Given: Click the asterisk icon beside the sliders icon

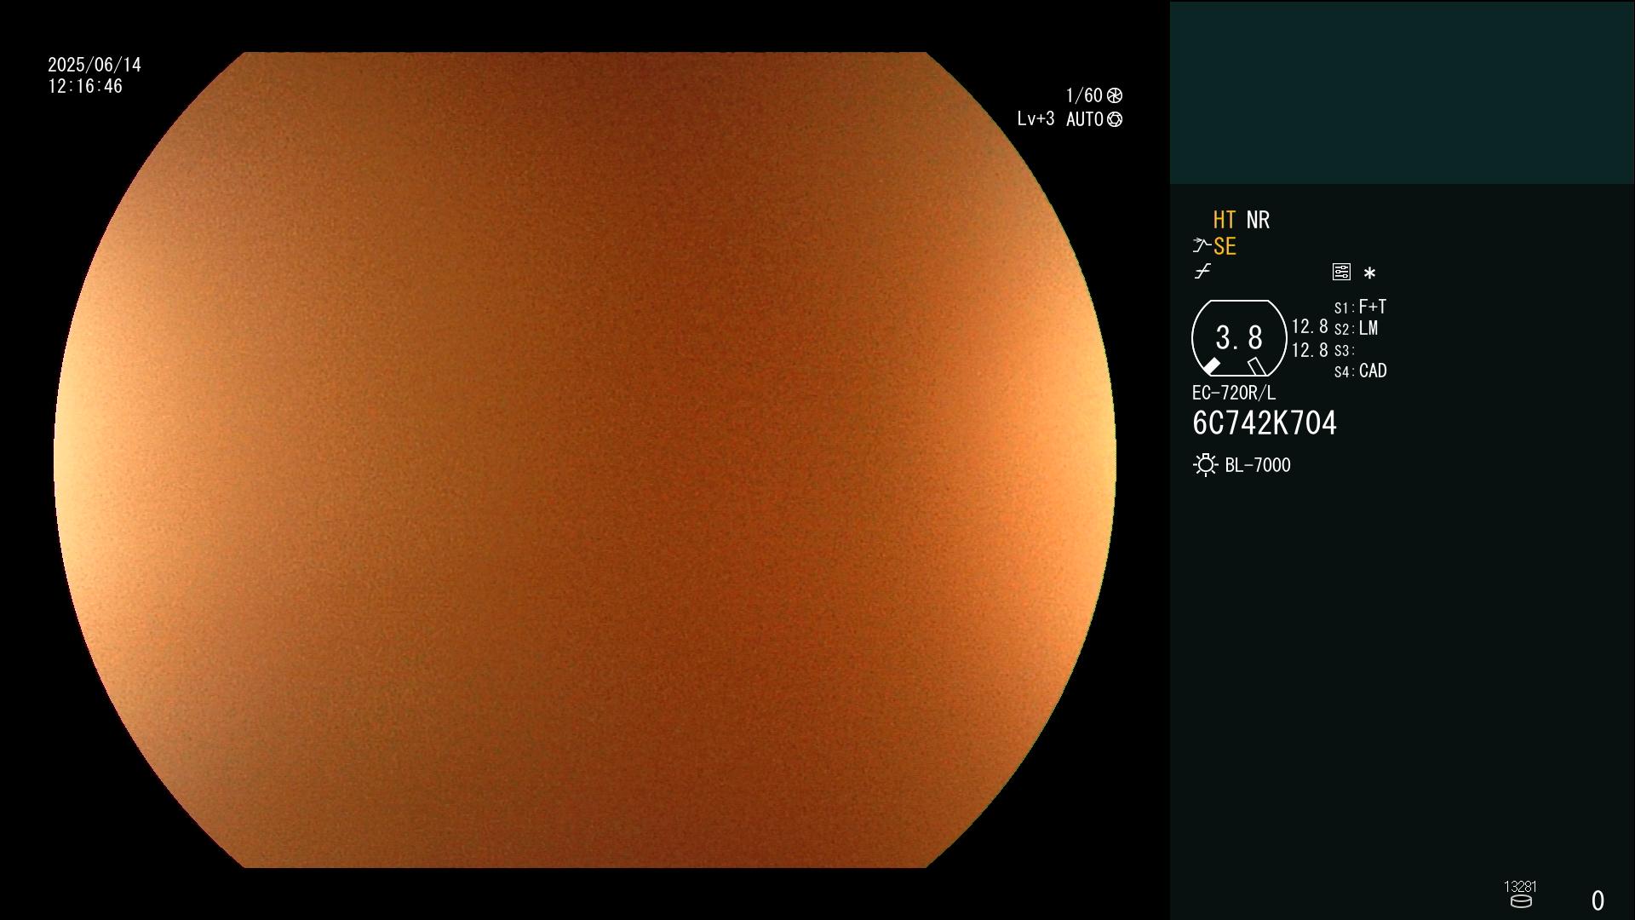Looking at the screenshot, I should pos(1369,273).
